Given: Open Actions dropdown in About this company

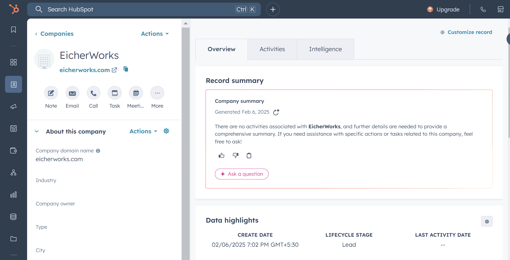Looking at the screenshot, I should [143, 131].
